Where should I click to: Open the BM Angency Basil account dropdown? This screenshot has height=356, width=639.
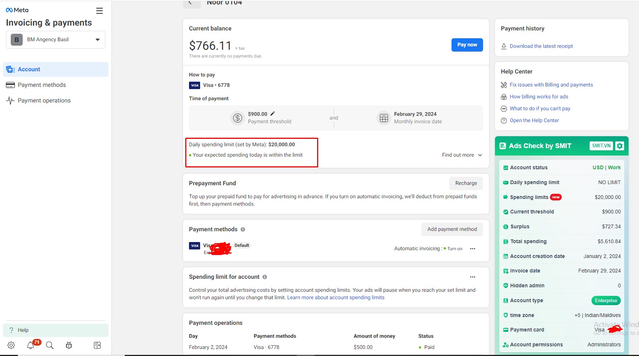pos(56,40)
